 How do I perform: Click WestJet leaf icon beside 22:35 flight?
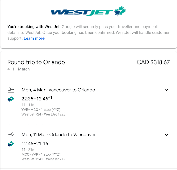point(11,99)
